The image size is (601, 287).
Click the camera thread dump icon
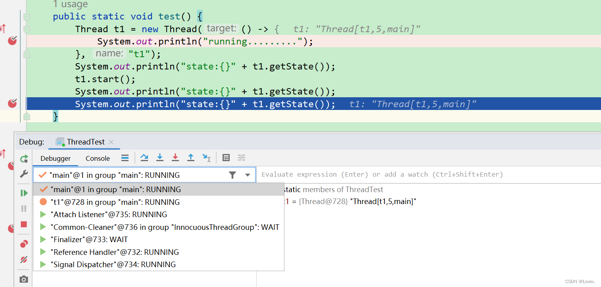pyautogui.click(x=24, y=279)
